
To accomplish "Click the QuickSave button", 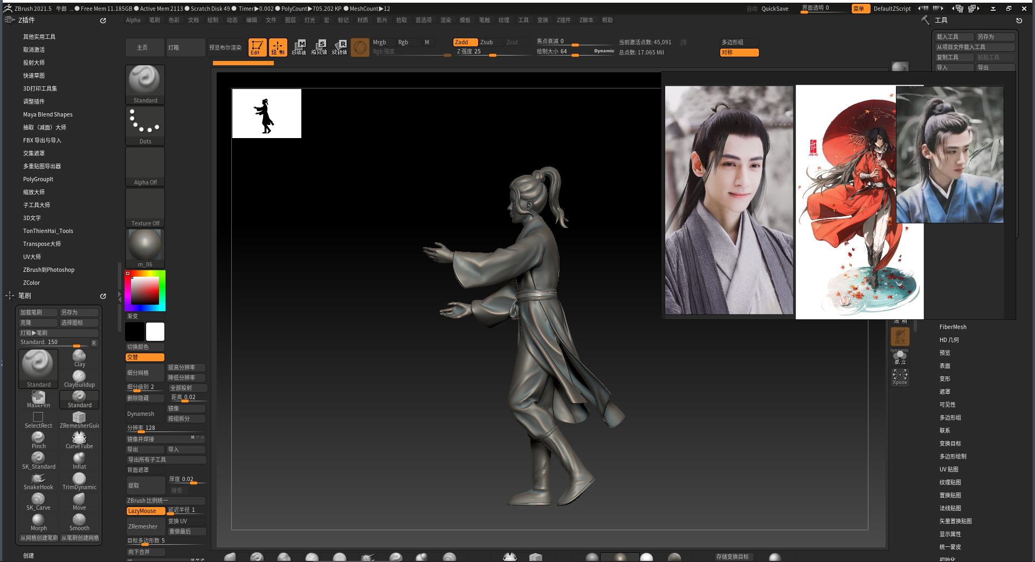I will pos(775,9).
